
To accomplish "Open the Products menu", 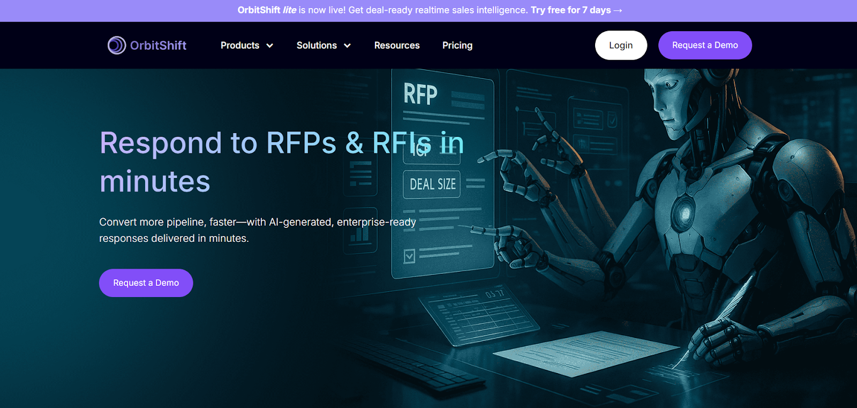I will 240,46.
